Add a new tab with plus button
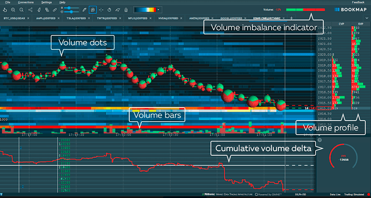This screenshot has width=371, height=198. (x=291, y=18)
